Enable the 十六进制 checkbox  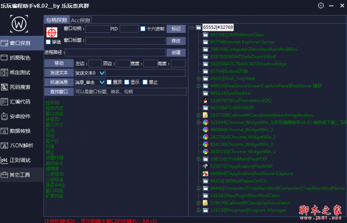(x=143, y=28)
